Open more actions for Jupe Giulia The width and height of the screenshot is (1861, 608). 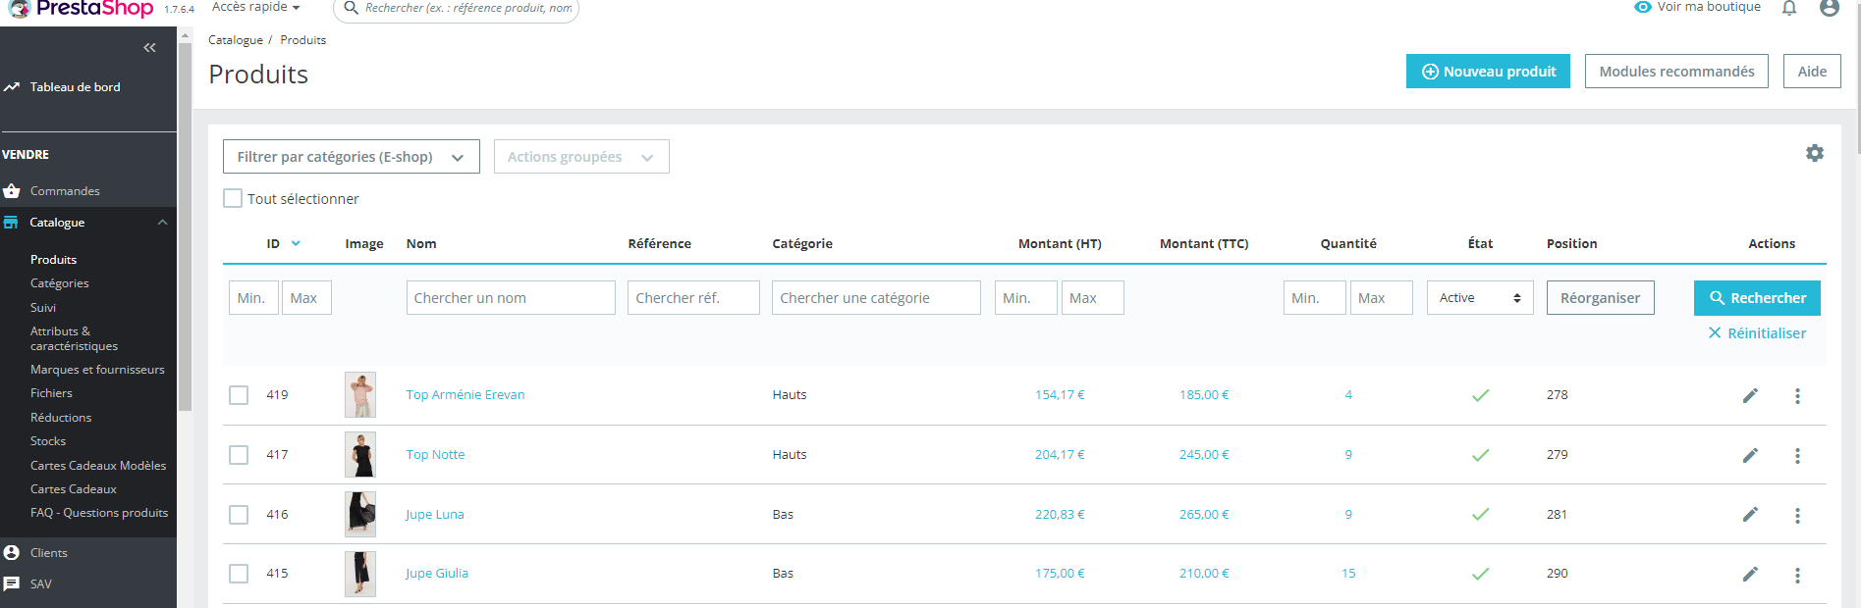pos(1797,575)
